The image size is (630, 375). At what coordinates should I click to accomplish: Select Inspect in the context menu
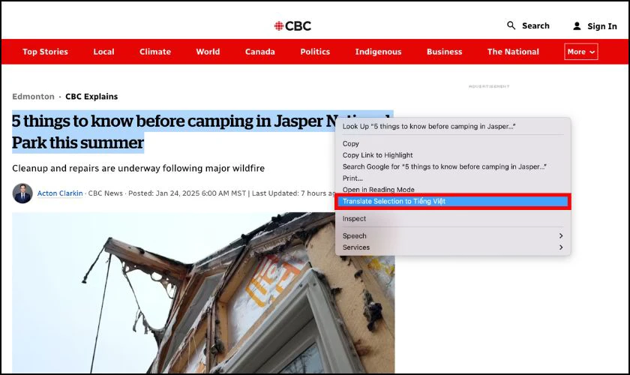click(453, 219)
